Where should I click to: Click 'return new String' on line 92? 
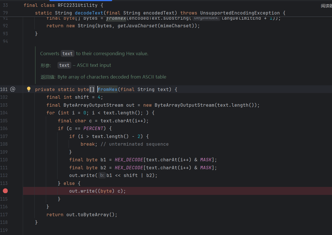tap(70, 26)
